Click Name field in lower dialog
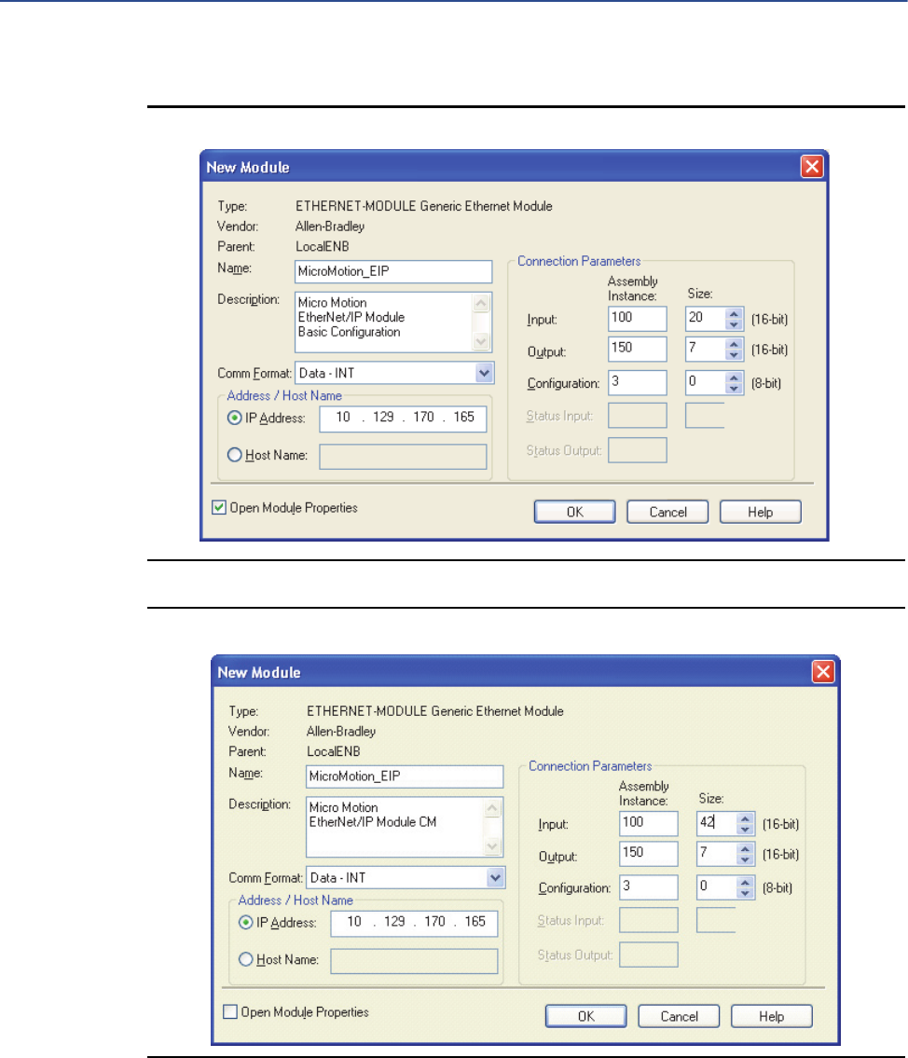This screenshot has width=908, height=1058. point(405,776)
